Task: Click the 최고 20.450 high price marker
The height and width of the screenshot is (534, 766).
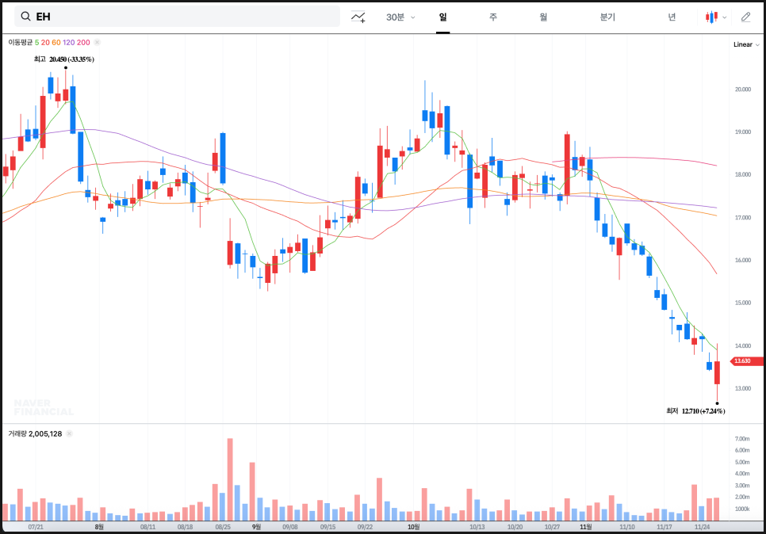Action: coord(63,59)
